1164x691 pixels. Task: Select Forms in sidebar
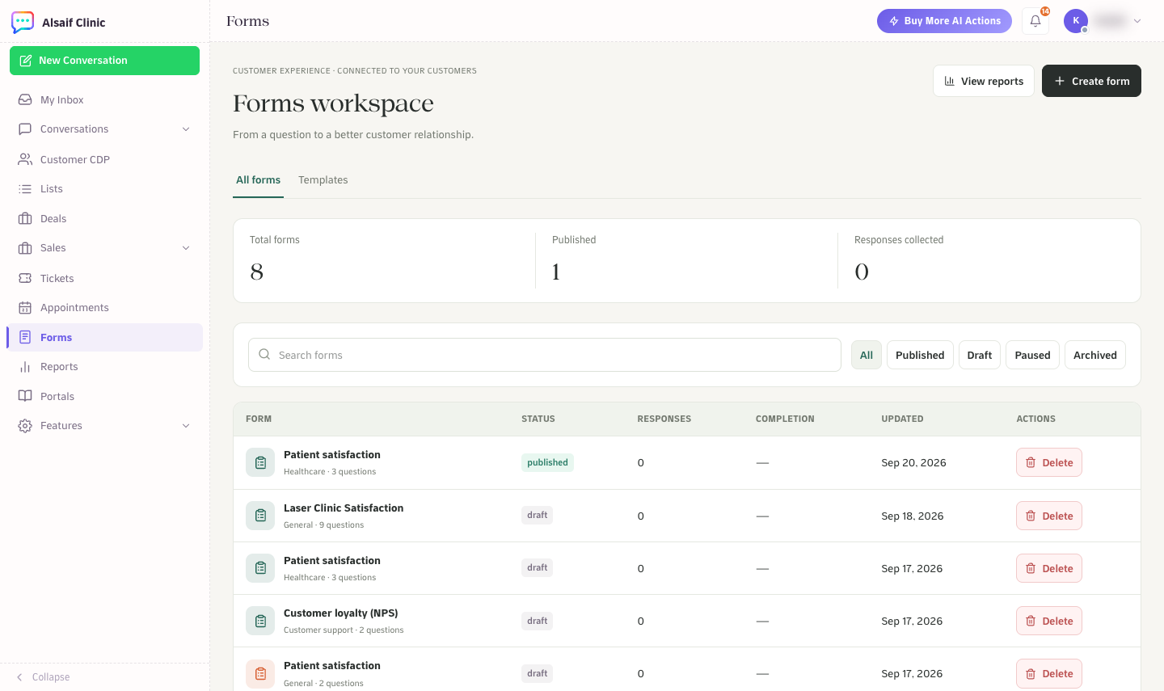104,337
